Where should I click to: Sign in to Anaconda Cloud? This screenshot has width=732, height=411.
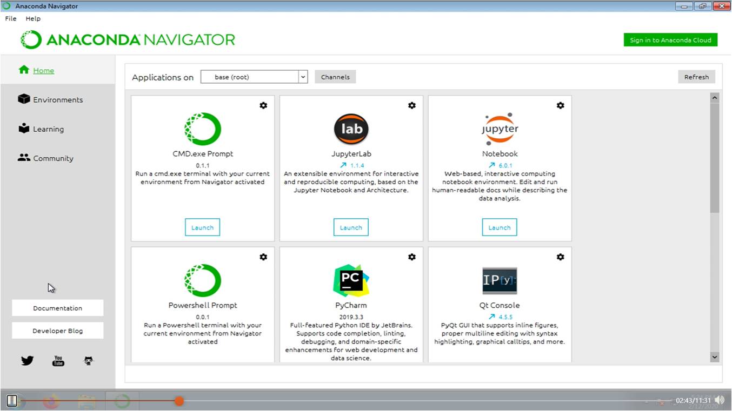(670, 39)
